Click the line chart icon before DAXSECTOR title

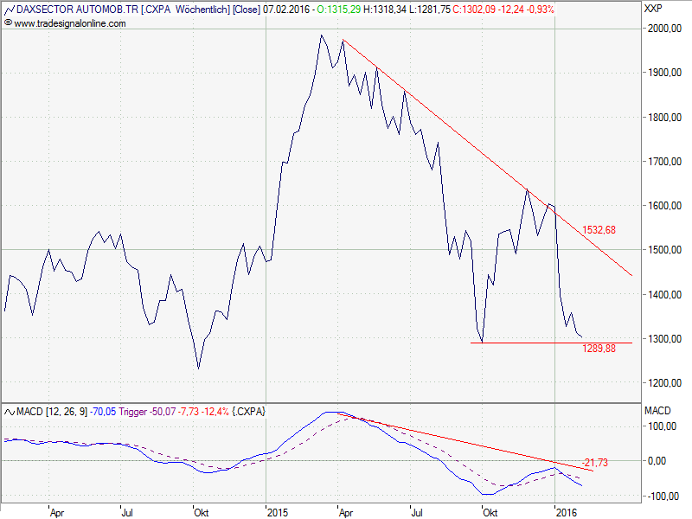9,10
